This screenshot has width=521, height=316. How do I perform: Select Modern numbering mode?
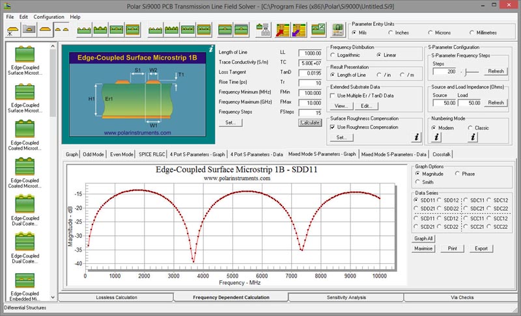[x=443, y=127]
